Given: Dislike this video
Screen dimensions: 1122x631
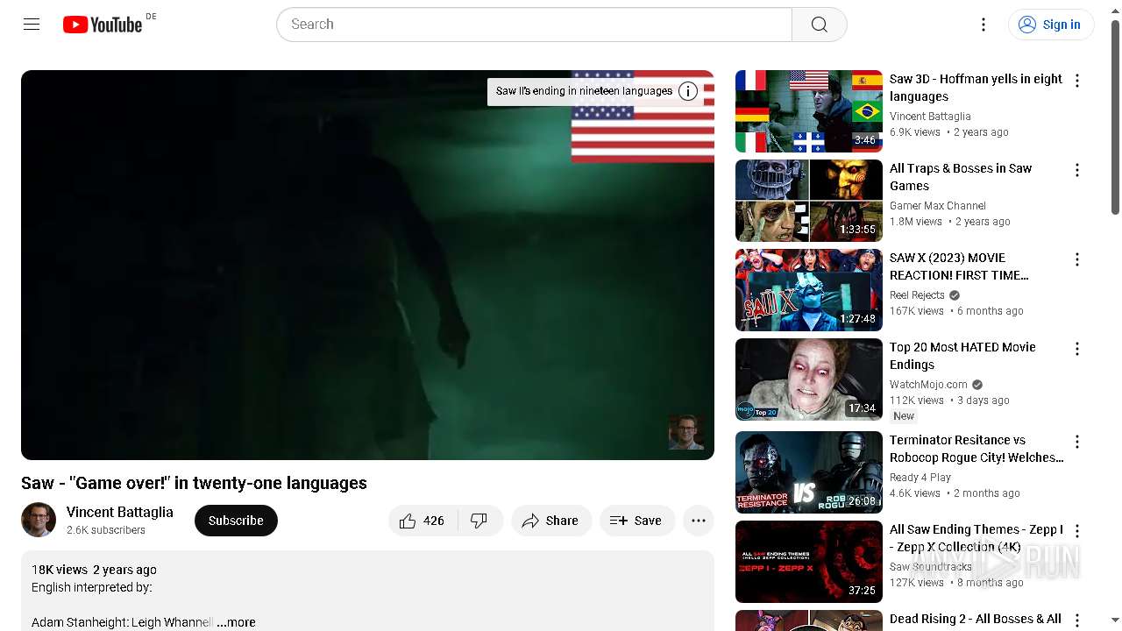Looking at the screenshot, I should point(479,521).
